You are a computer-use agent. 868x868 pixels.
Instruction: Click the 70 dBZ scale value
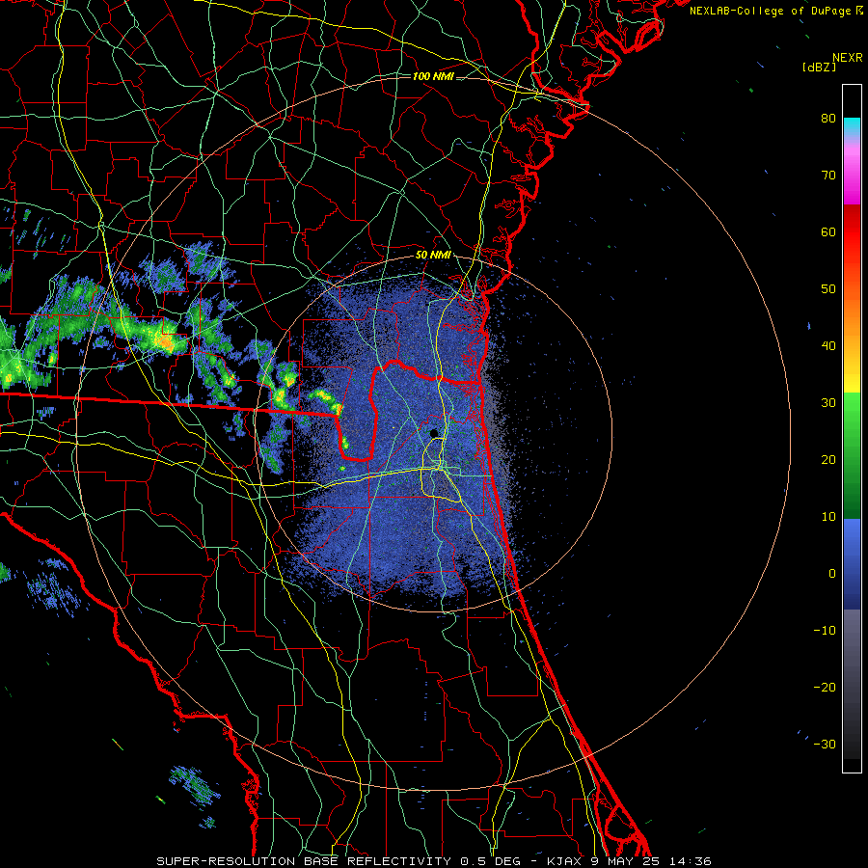click(x=828, y=176)
